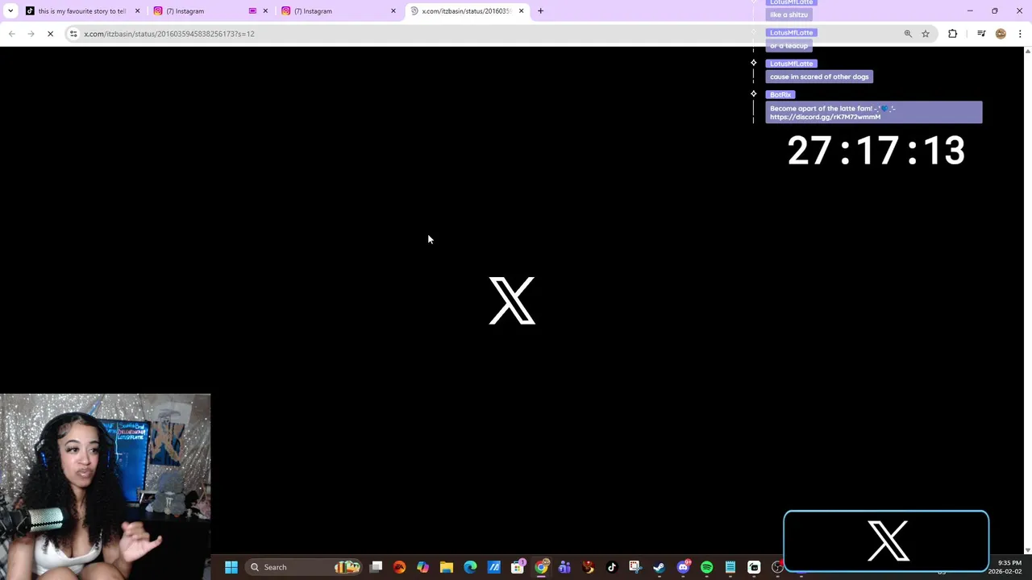Open the Chrome profile avatar
Viewport: 1032px width, 580px height.
[1001, 34]
